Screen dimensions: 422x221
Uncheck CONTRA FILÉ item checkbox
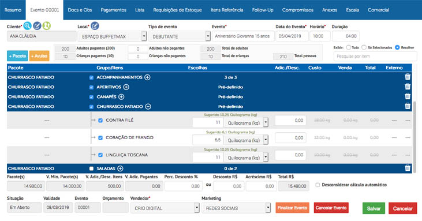pyautogui.click(x=100, y=121)
